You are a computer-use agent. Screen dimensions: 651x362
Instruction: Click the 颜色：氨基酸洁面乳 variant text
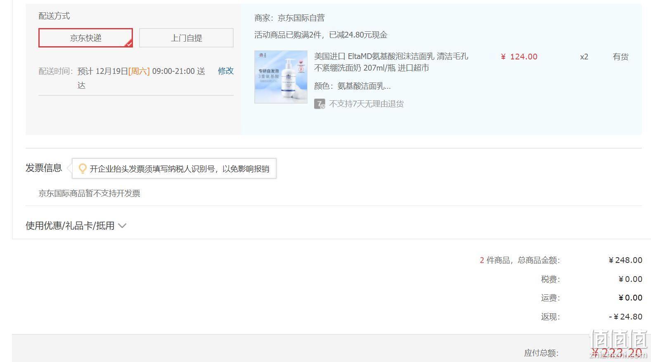pos(352,86)
